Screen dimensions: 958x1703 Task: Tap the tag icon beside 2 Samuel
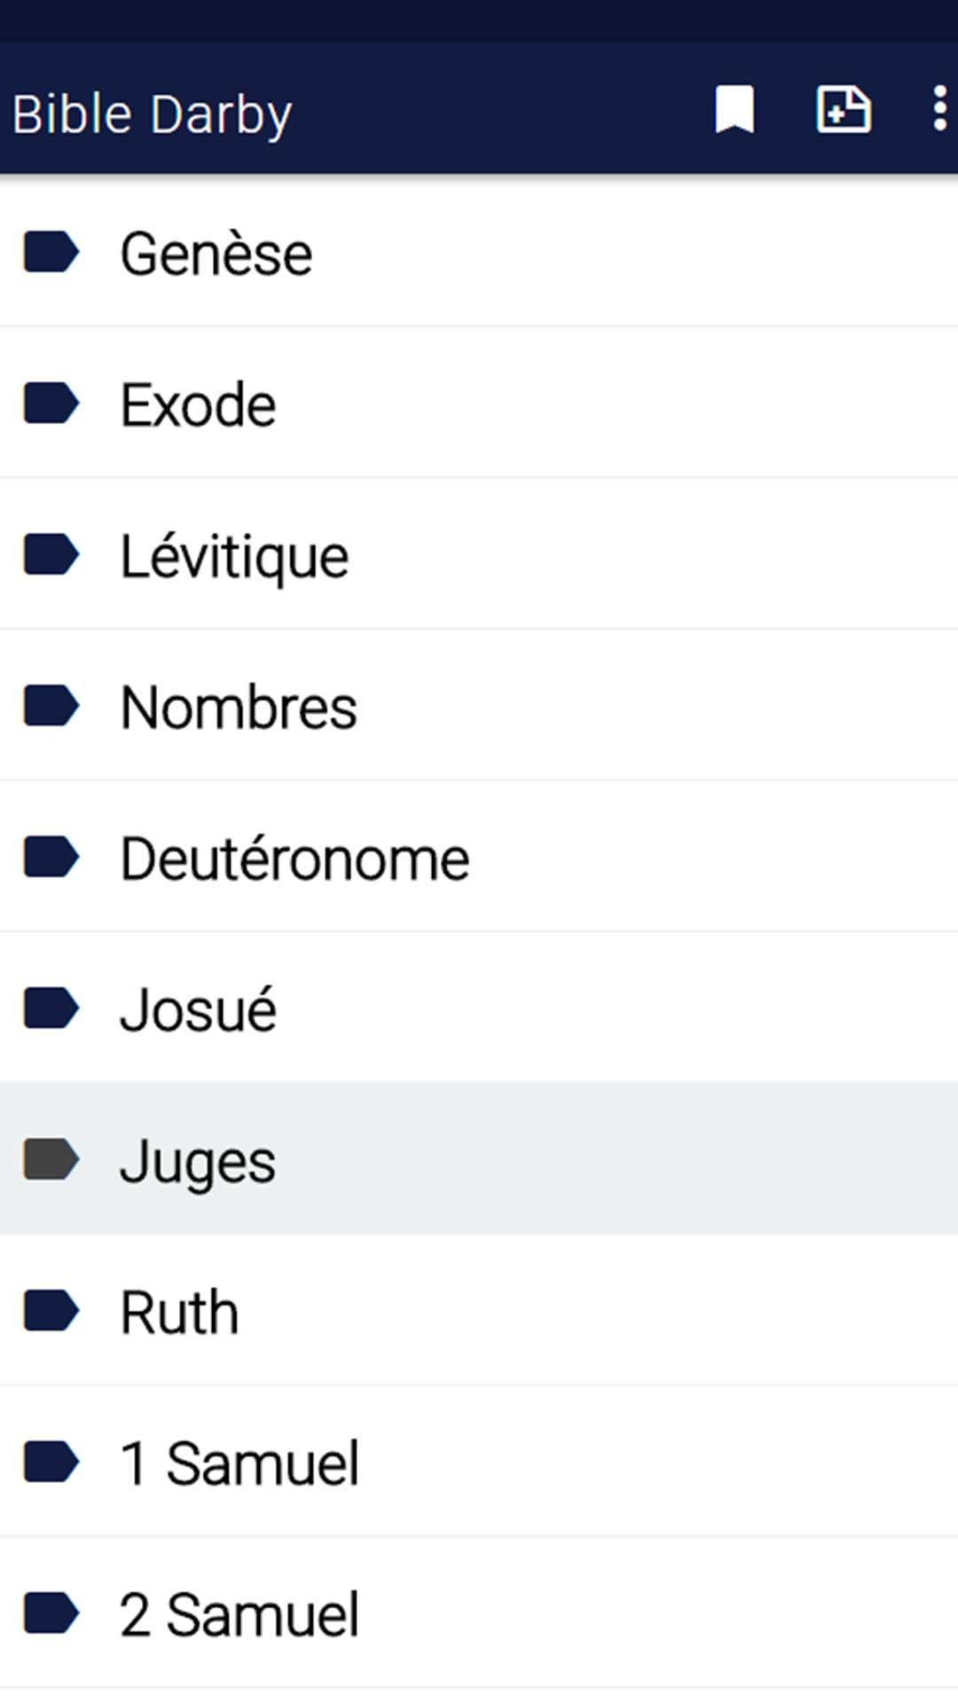click(x=51, y=1613)
